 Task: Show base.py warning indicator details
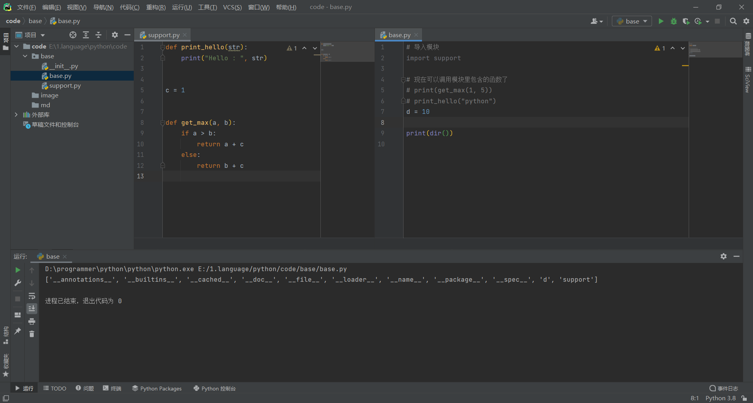[x=660, y=48]
